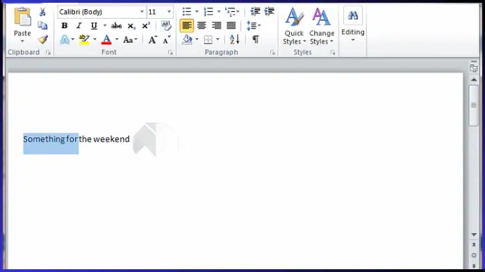This screenshot has width=485, height=272.
Task: Launch Styles pane dialog launcher
Action: coord(333,53)
